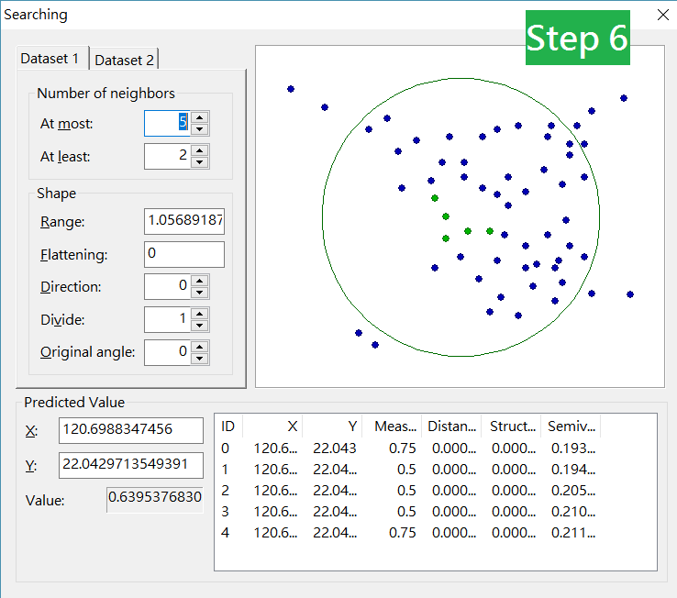The image size is (677, 598).
Task: Select neighbor row with ID 3
Action: 408,512
